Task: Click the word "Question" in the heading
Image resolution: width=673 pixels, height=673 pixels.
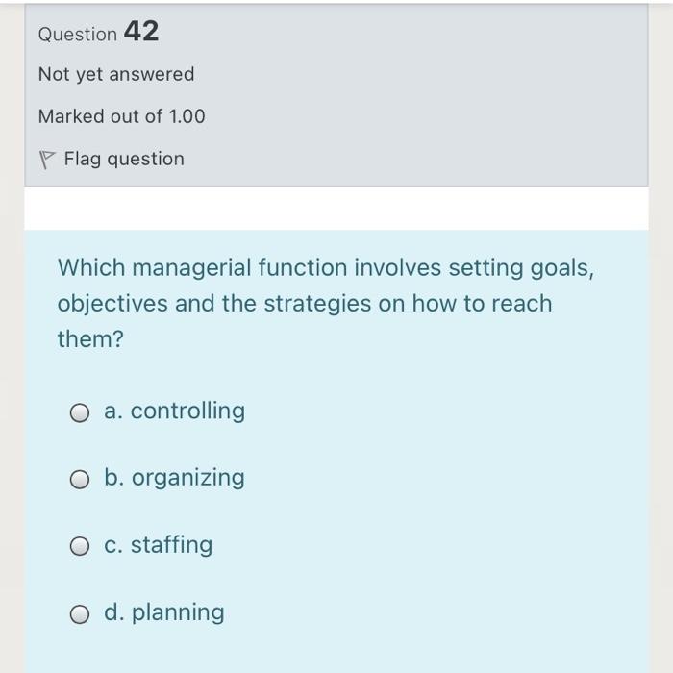Action: click(x=78, y=34)
